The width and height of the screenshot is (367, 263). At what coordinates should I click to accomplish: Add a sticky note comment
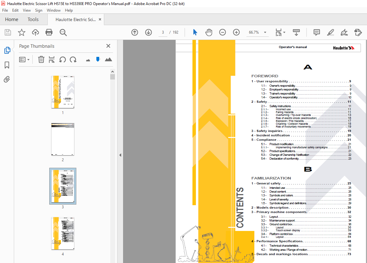(x=316, y=32)
